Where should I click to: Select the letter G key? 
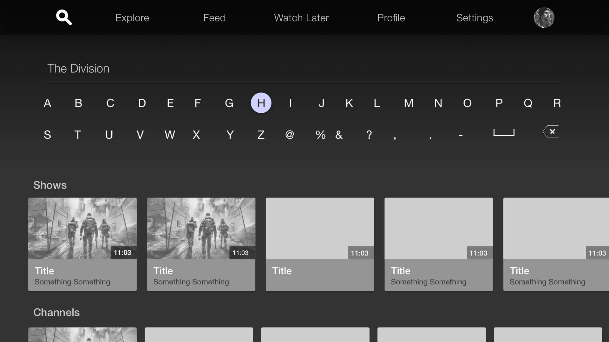(x=229, y=103)
